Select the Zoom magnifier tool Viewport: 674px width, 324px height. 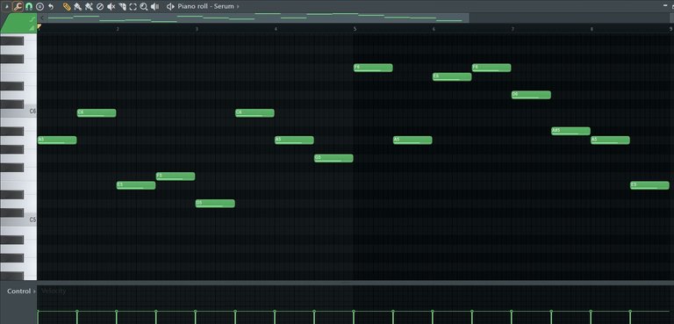(x=144, y=6)
